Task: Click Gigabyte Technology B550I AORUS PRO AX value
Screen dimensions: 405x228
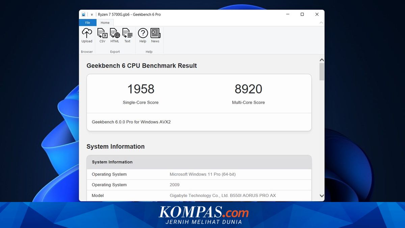Action: 223,196
